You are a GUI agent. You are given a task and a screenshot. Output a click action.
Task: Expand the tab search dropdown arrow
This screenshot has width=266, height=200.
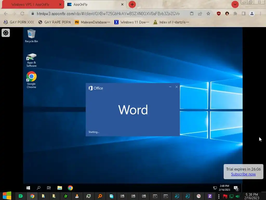coord(235,4)
